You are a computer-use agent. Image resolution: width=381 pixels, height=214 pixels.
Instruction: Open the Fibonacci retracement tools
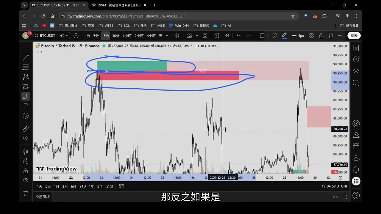tap(26, 67)
